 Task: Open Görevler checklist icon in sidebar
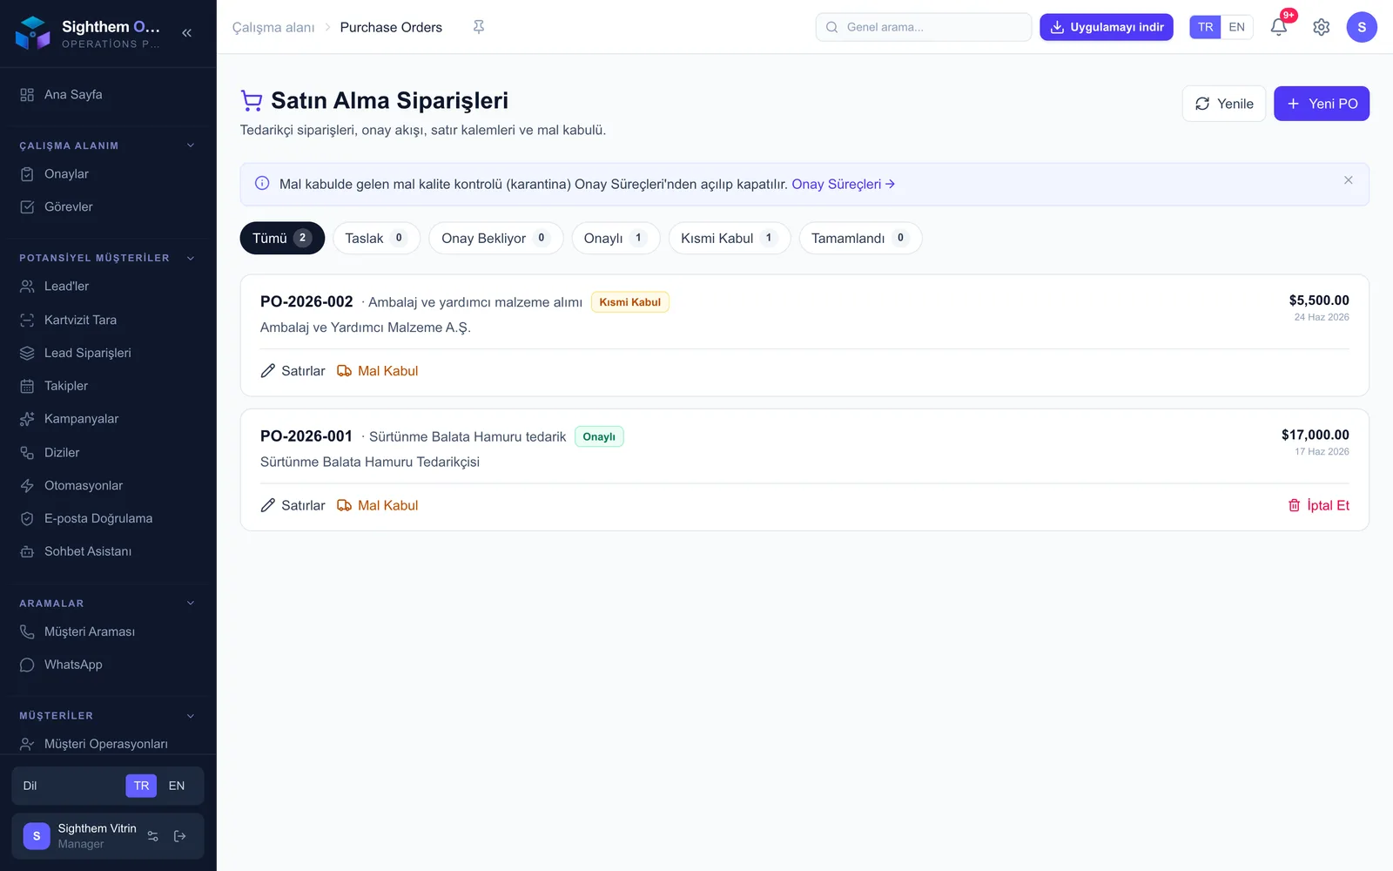point(27,207)
